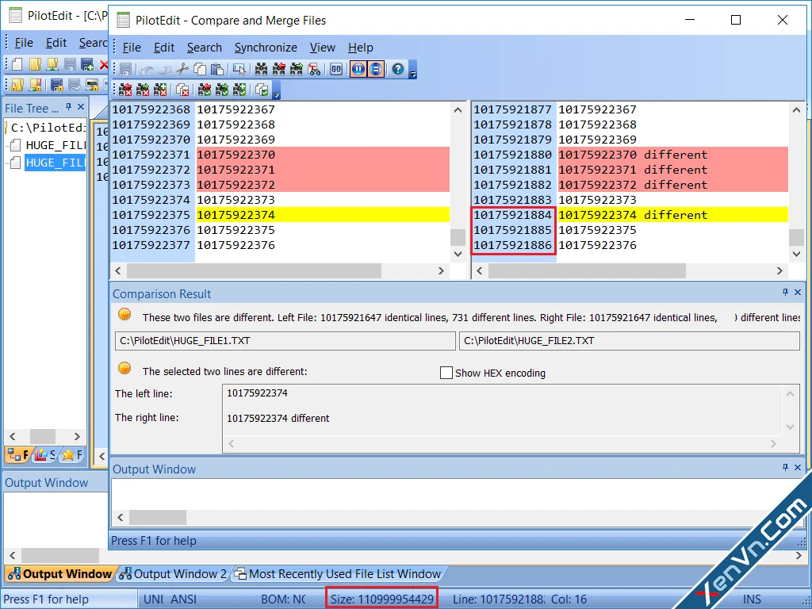Select bottom Output Window tab
Viewport: 812px width, 609px height.
click(x=60, y=574)
